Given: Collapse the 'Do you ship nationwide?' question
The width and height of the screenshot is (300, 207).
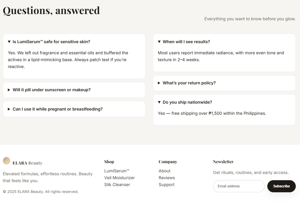Looking at the screenshot, I should (187, 102).
